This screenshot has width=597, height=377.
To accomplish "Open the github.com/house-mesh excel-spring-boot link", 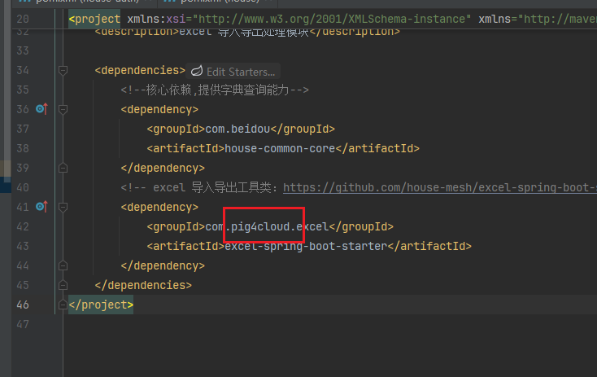I will click(x=440, y=187).
